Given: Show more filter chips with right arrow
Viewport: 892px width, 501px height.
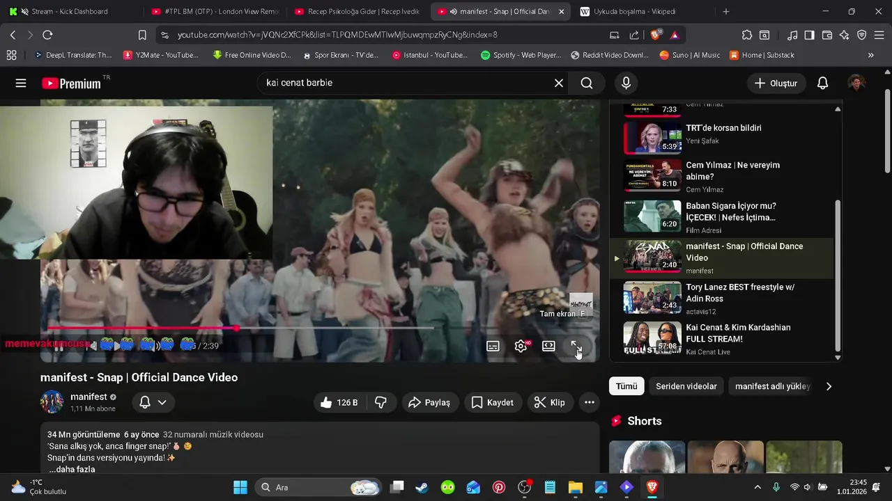Looking at the screenshot, I should point(829,386).
